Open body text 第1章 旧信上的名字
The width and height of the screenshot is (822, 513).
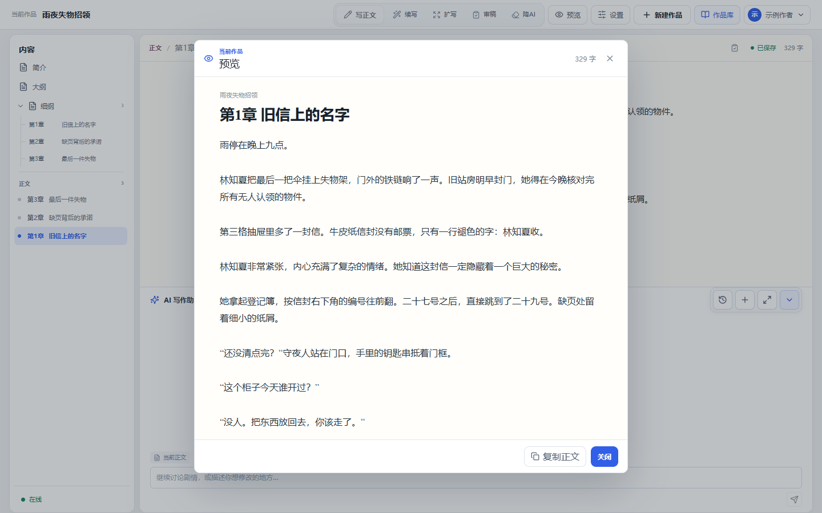point(71,236)
